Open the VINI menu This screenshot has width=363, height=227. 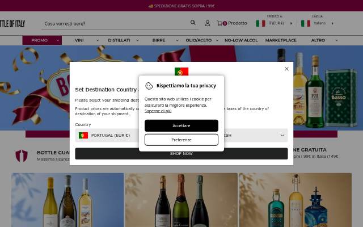click(x=79, y=40)
